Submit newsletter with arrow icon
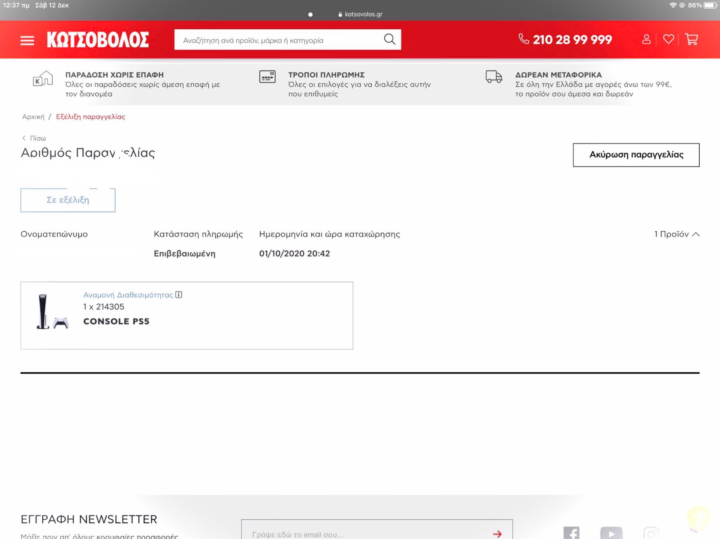 click(497, 534)
